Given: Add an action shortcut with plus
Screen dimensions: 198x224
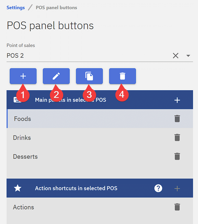Looking at the screenshot, I should [x=177, y=188].
